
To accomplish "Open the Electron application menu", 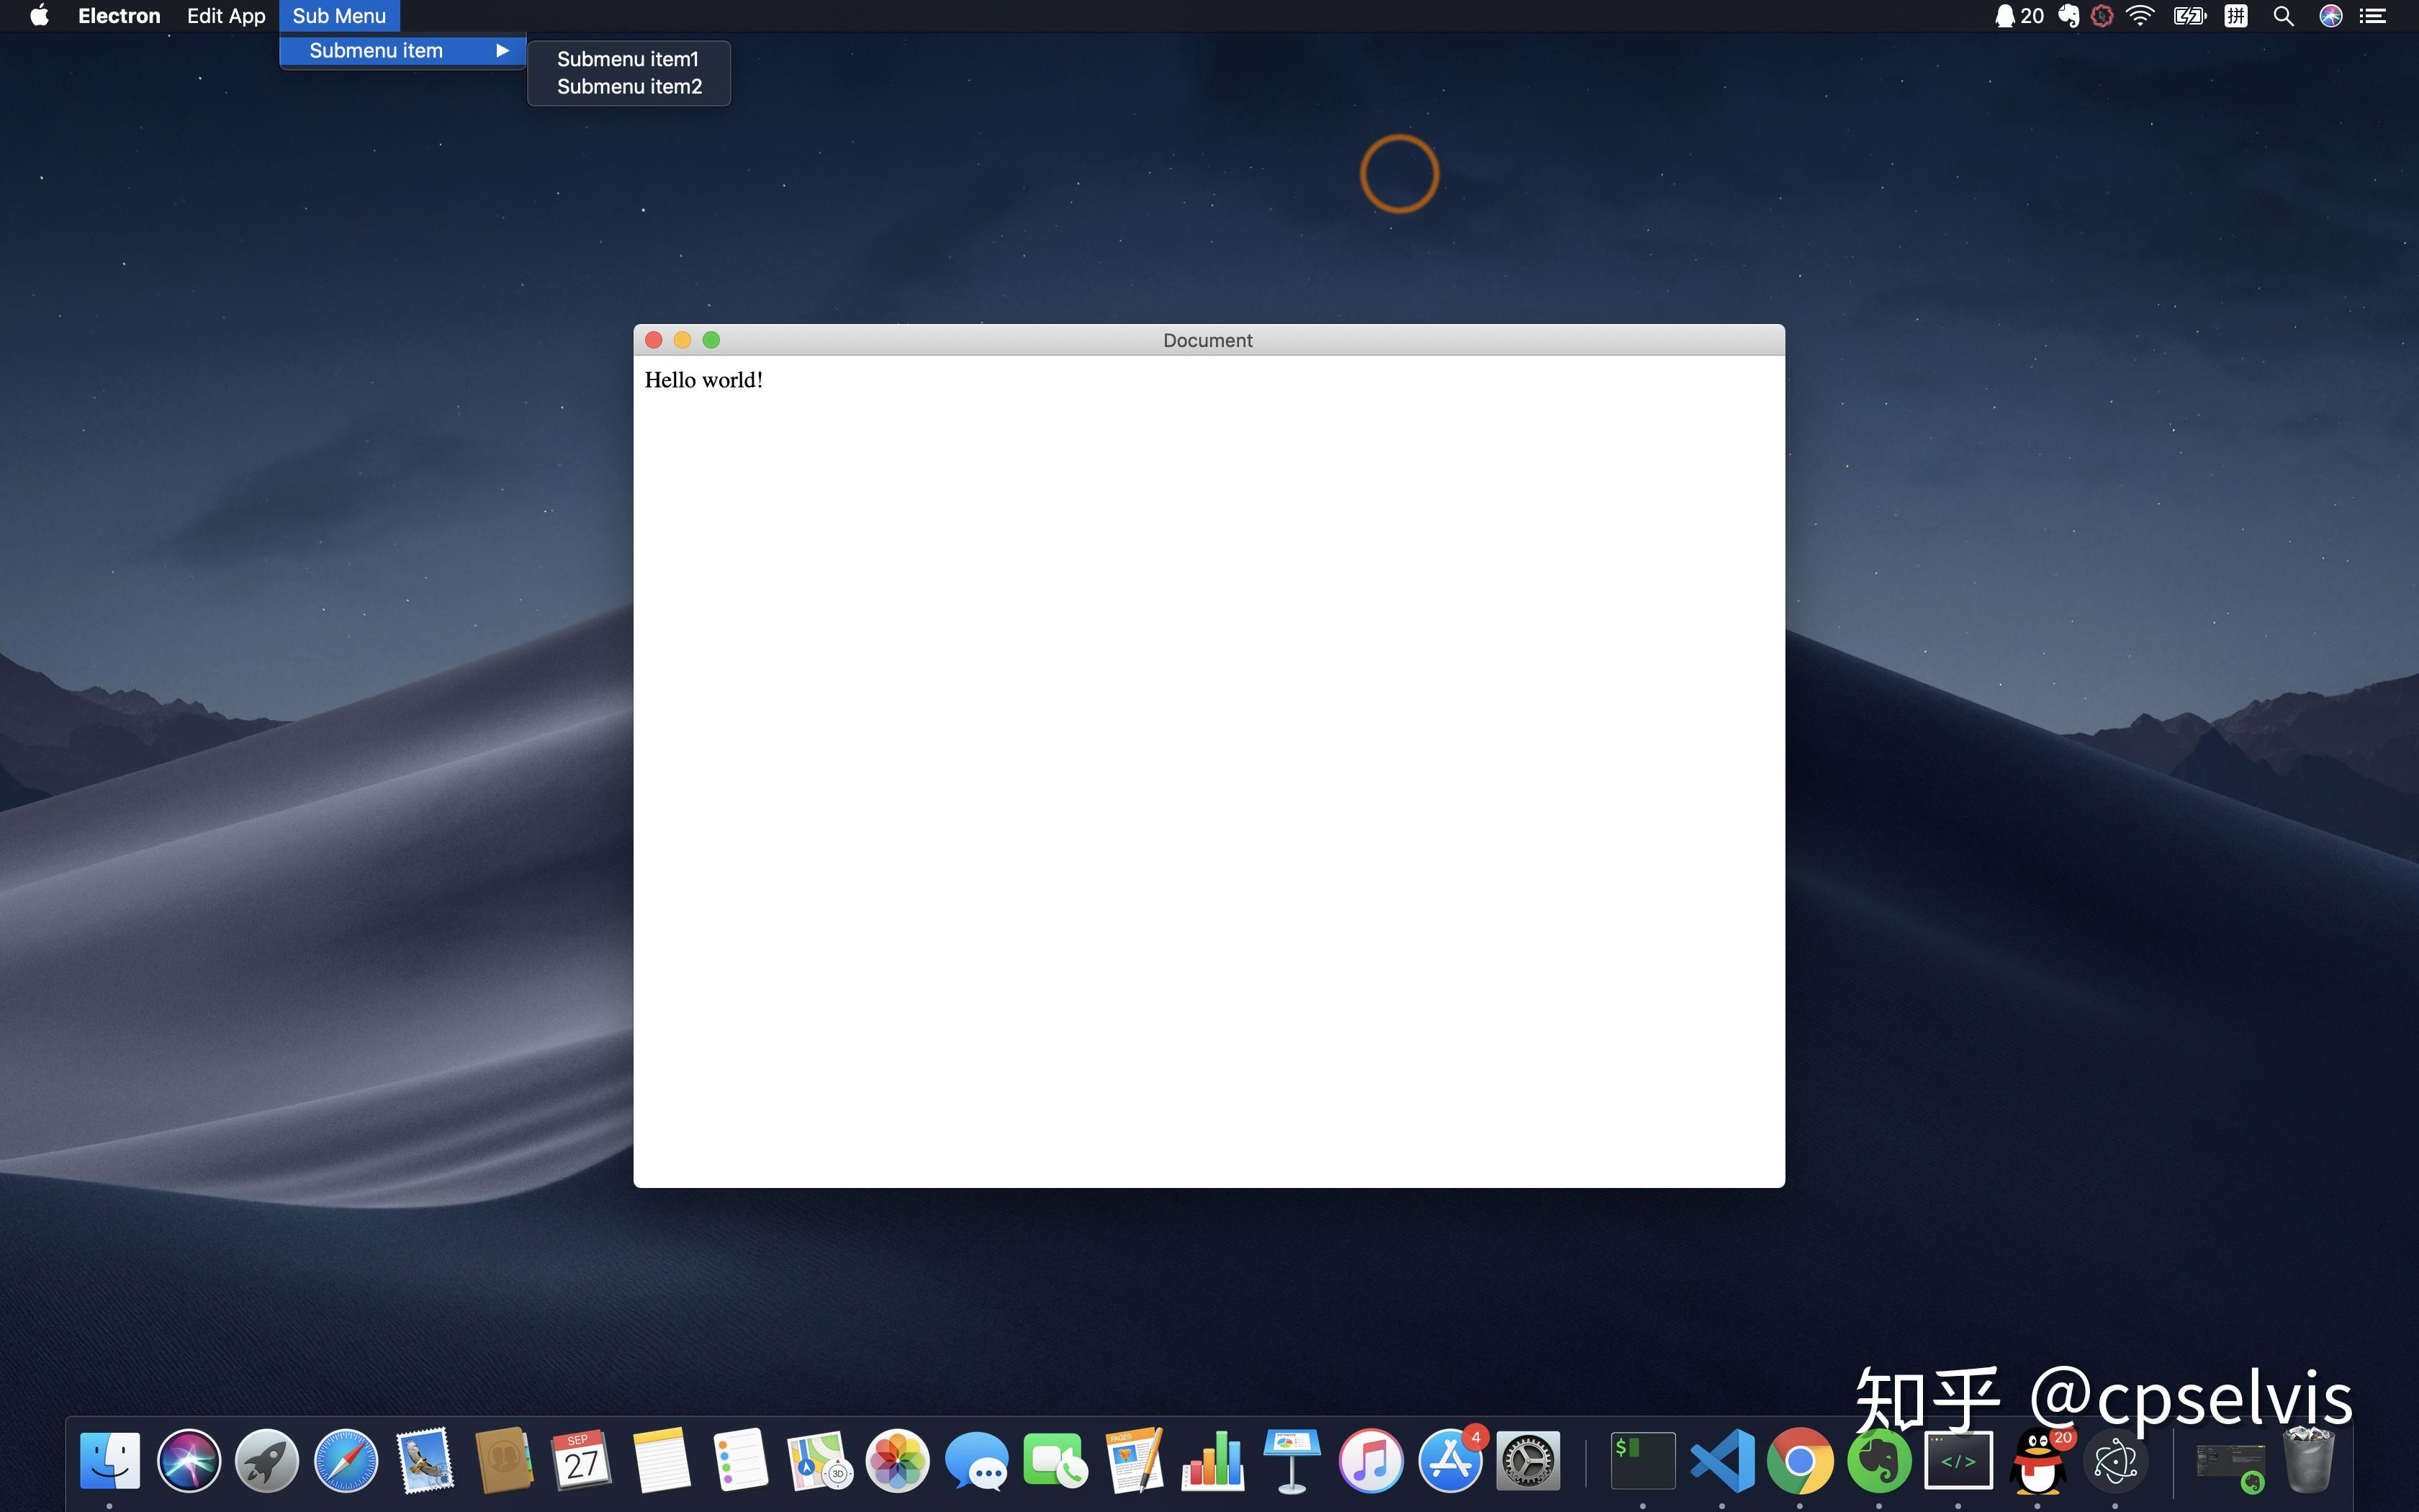I will (119, 16).
